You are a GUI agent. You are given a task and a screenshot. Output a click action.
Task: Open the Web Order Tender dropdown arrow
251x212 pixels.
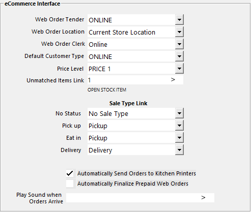(x=179, y=20)
